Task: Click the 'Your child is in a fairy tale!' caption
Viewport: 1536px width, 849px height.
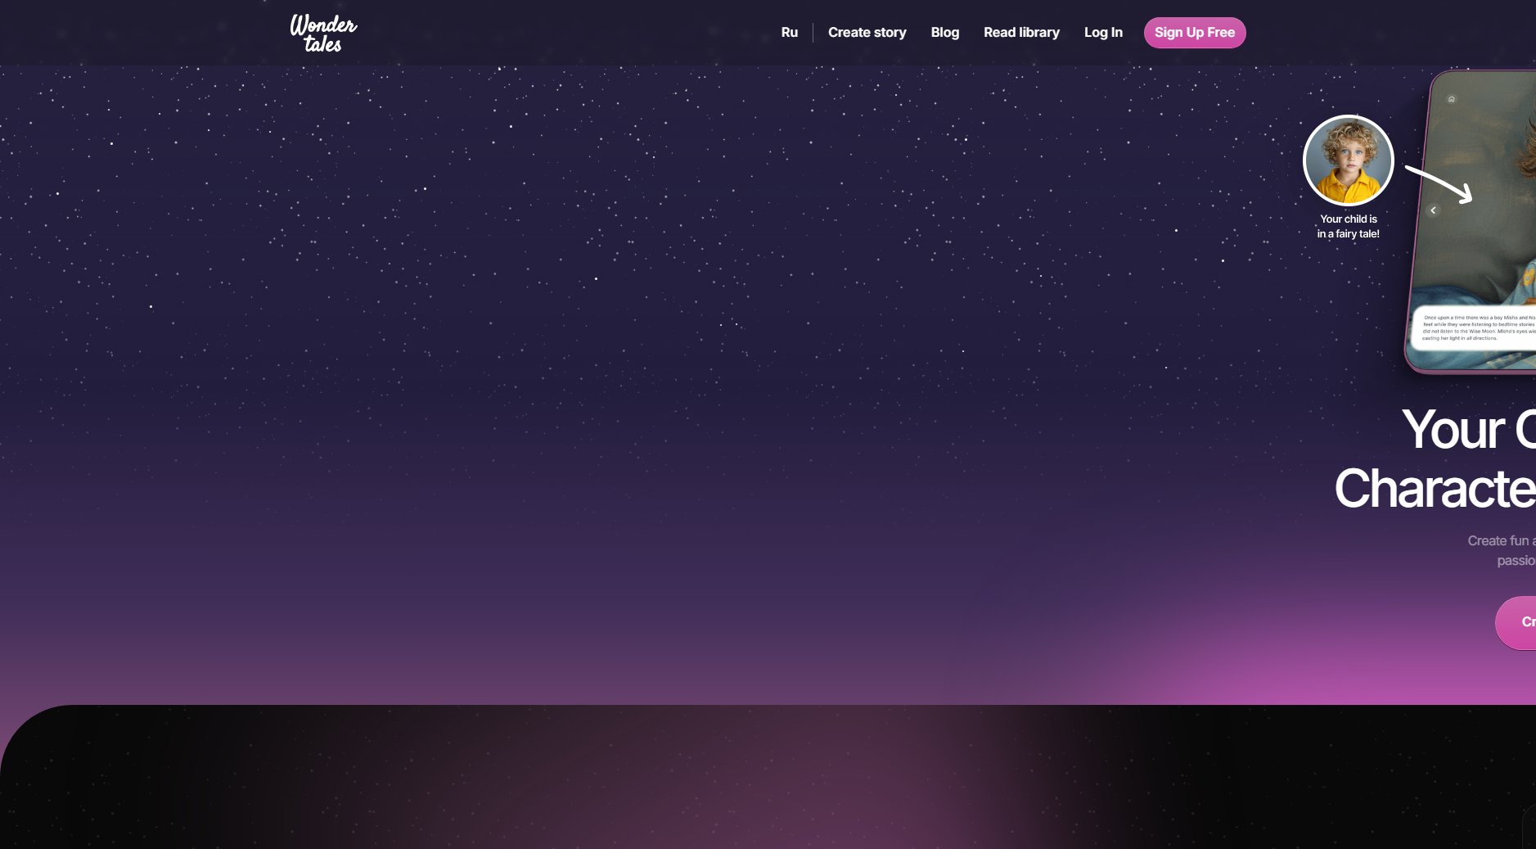Action: coord(1348,227)
